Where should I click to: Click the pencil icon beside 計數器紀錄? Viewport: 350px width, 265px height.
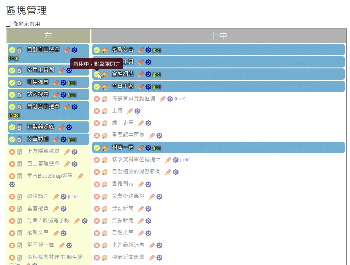click(62, 127)
